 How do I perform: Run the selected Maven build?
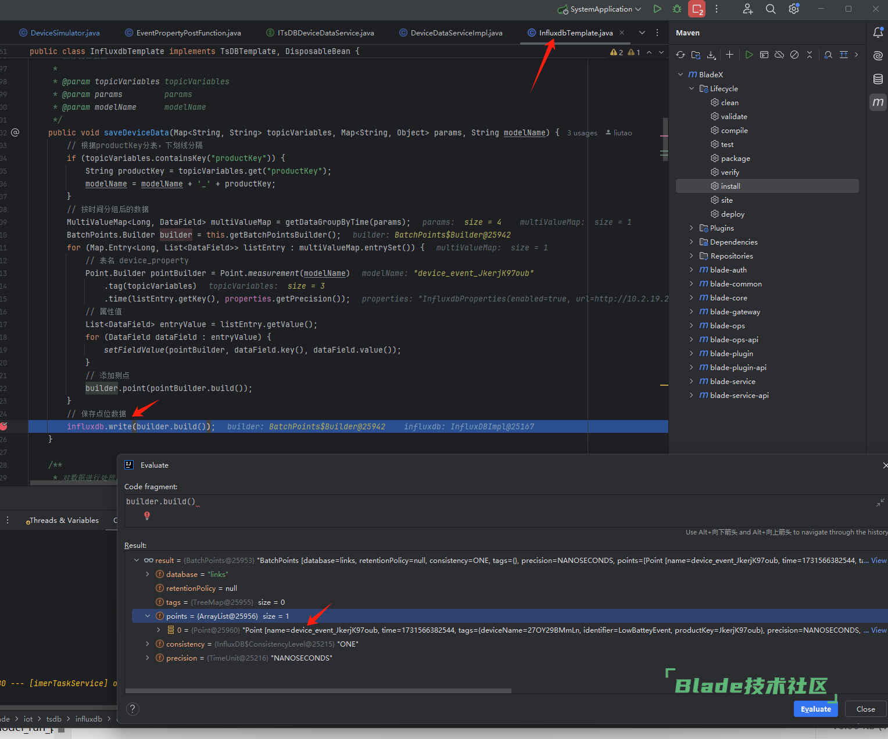pos(749,55)
